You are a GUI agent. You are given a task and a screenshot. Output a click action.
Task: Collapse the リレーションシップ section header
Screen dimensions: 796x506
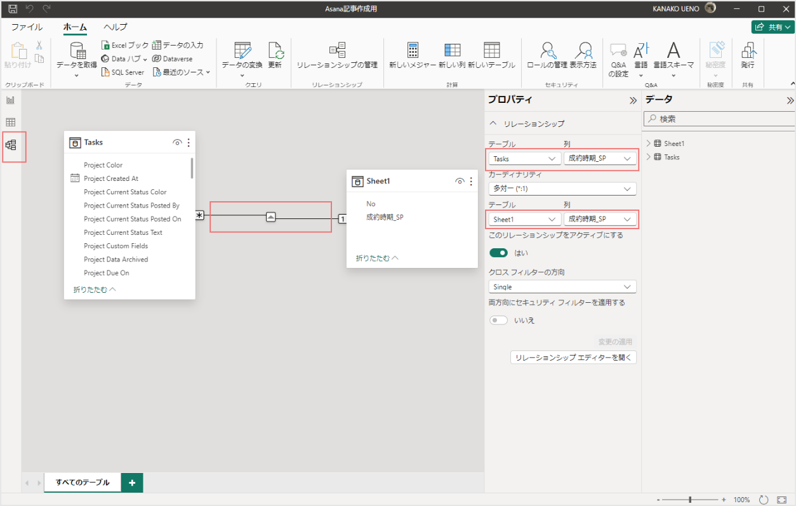[562, 124]
